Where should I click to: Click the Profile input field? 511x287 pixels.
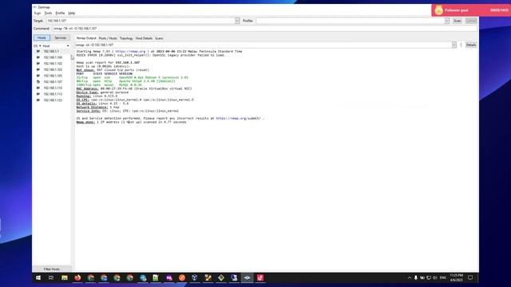pyautogui.click(x=350, y=21)
